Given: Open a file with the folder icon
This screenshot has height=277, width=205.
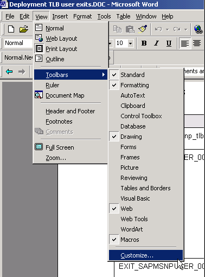Looking at the screenshot, I should tap(24, 29).
